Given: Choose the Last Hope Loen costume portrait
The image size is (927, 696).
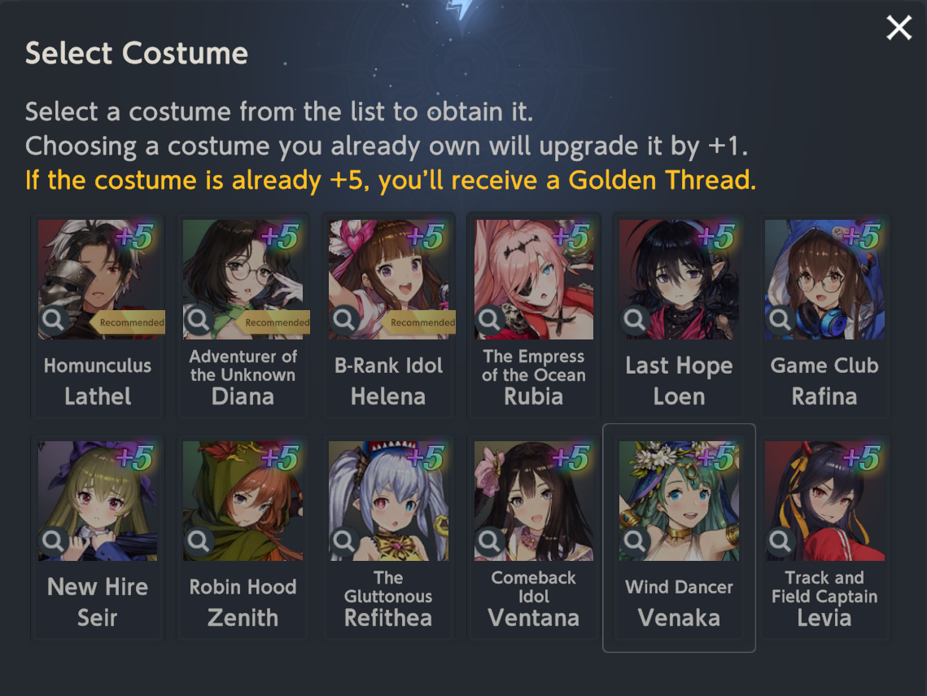Looking at the screenshot, I should click(679, 280).
